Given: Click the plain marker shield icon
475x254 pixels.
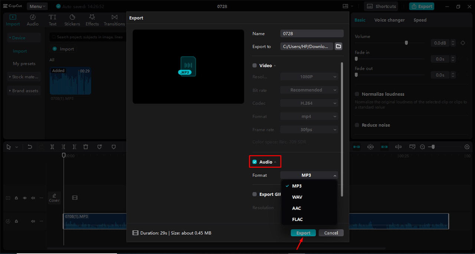Looking at the screenshot, I should point(114,147).
